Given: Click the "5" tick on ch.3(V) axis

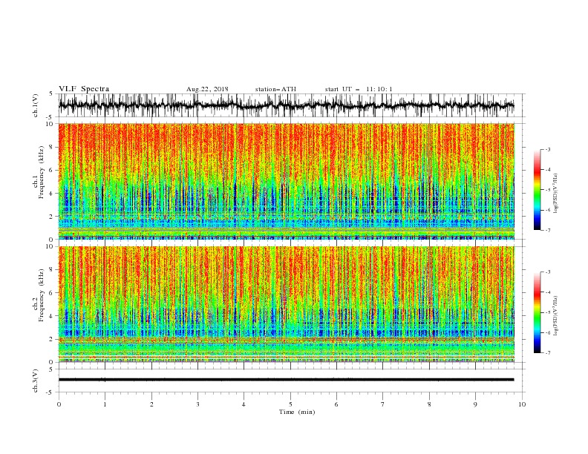Looking at the screenshot, I should click(x=52, y=369).
